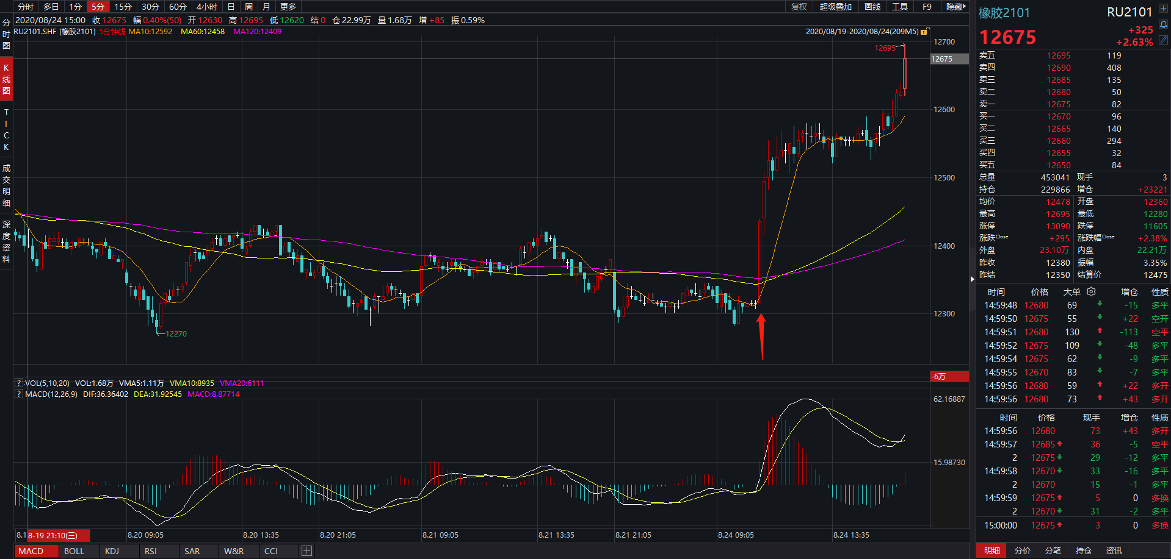Open 深度资料 in left sidebar
The image size is (1171, 559).
tap(6, 241)
